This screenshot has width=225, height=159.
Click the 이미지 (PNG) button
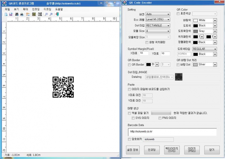pos(192,150)
